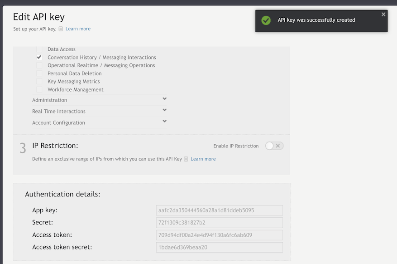Expand the Real Time Interactions chevron
Image resolution: width=397 pixels, height=264 pixels.
coord(165,110)
